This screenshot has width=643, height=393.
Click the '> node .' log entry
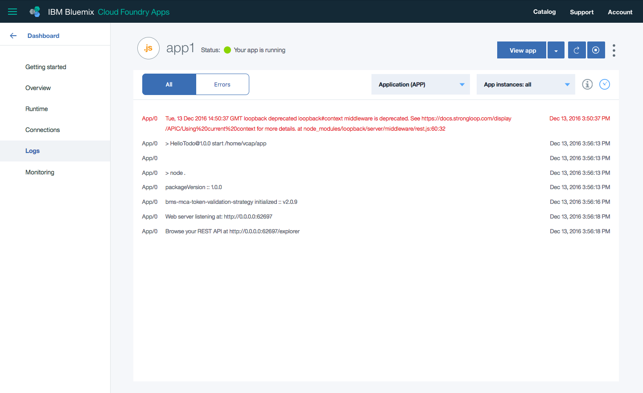pyautogui.click(x=175, y=173)
